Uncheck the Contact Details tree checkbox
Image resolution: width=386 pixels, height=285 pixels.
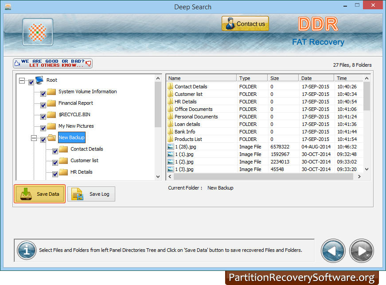point(55,151)
